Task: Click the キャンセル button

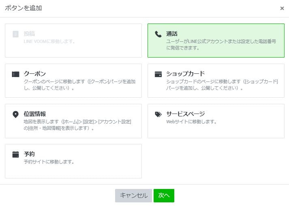Action: (133, 195)
